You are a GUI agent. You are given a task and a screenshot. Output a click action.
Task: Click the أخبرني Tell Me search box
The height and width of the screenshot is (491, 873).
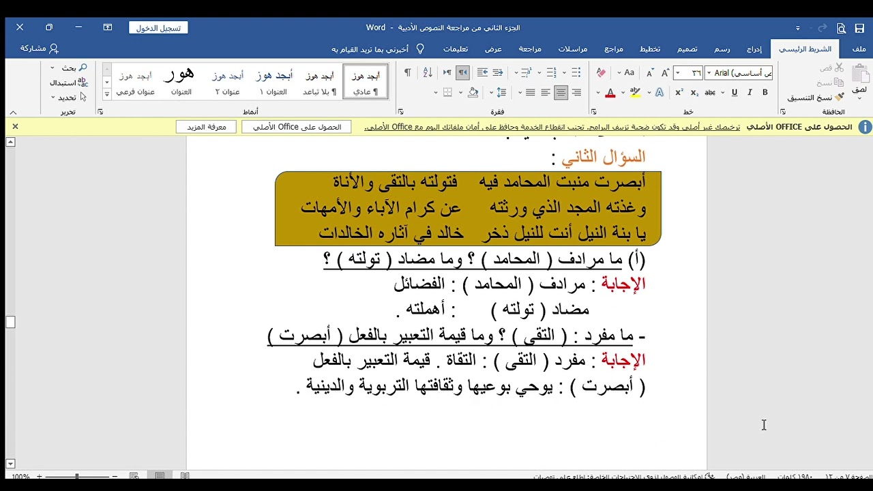point(377,49)
